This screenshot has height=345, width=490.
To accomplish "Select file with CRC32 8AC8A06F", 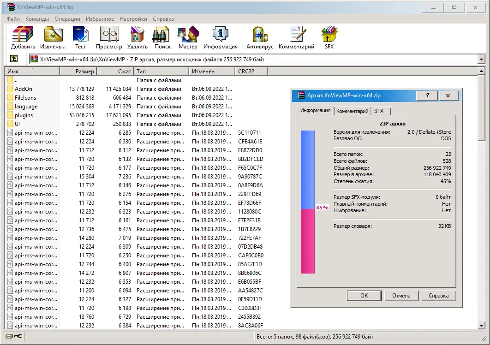I will point(134,325).
